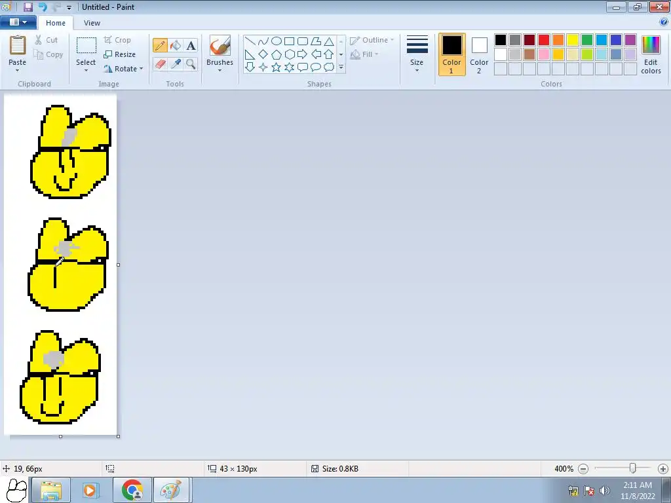Choose the Magnifier tool
The width and height of the screenshot is (671, 503).
tap(191, 64)
